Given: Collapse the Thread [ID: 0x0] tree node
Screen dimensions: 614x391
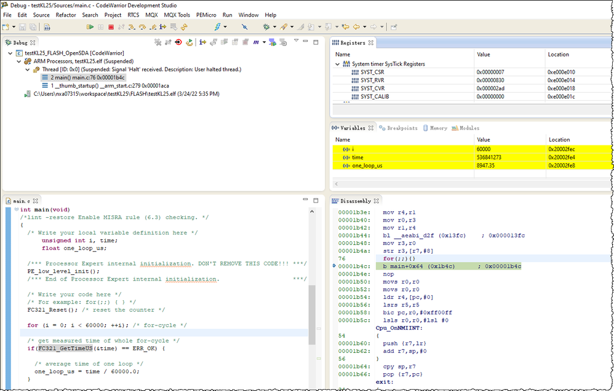Looking at the screenshot, I should coord(28,70).
